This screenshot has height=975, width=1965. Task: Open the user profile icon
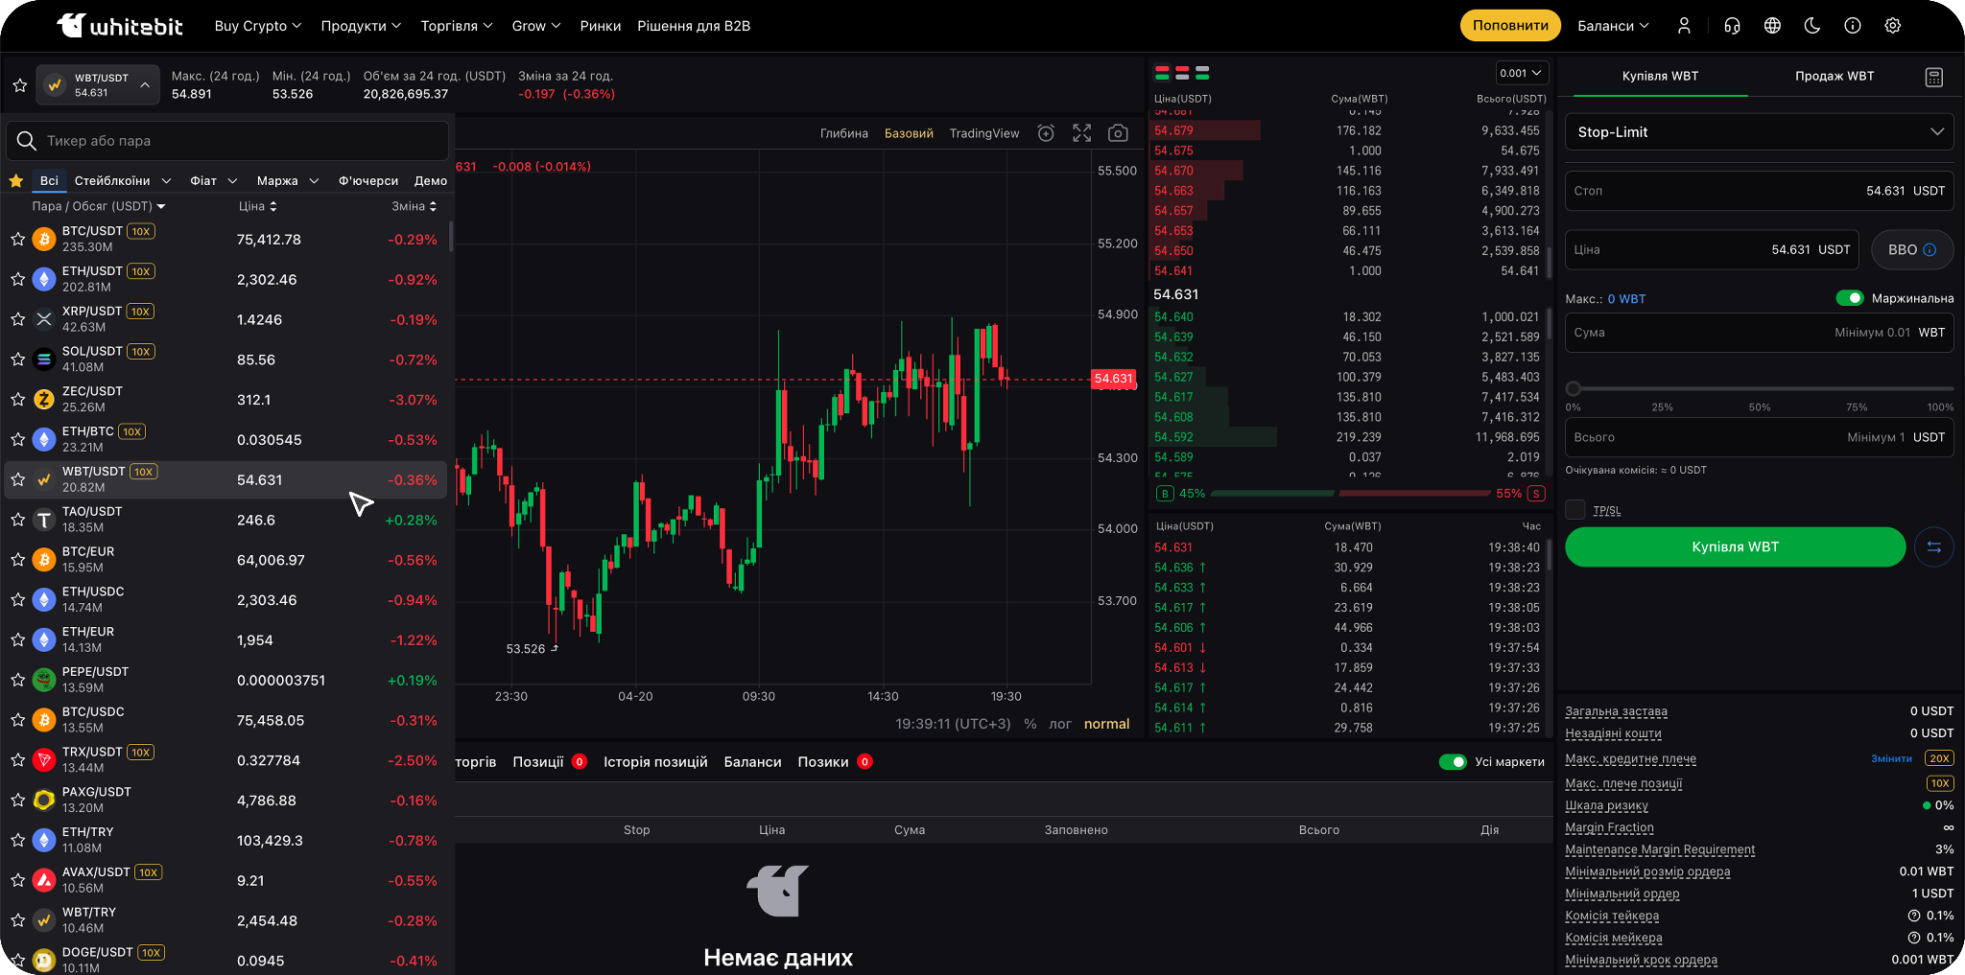(1684, 26)
